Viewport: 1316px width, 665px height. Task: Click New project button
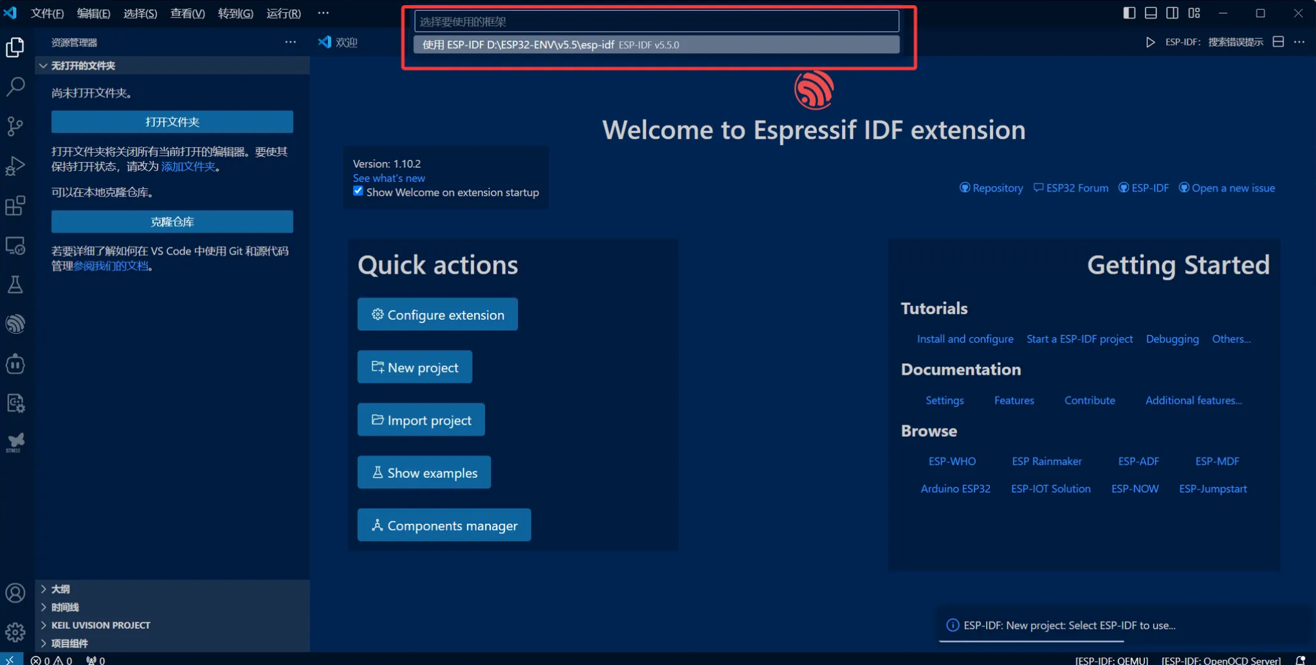[x=415, y=367]
